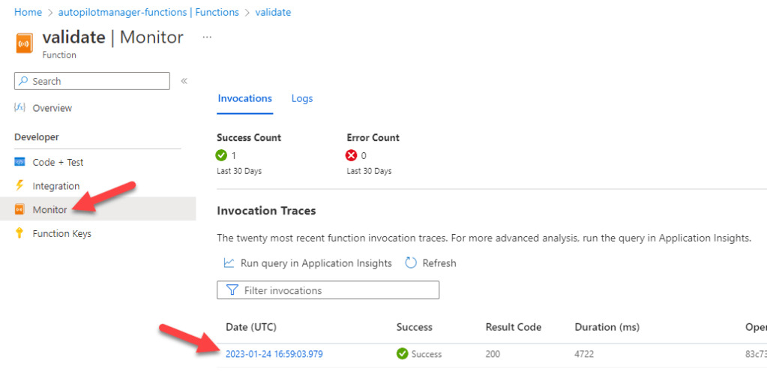Open autopilotmanager-functions | Functions breadcrumb
The width and height of the screenshot is (767, 384).
coord(148,12)
